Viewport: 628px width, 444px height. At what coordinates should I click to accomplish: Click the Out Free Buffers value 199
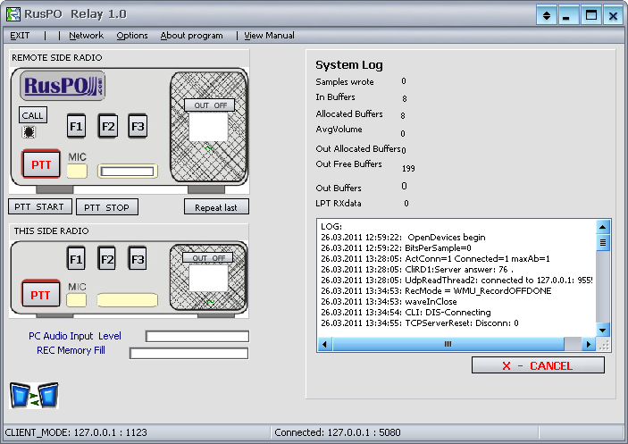point(408,169)
